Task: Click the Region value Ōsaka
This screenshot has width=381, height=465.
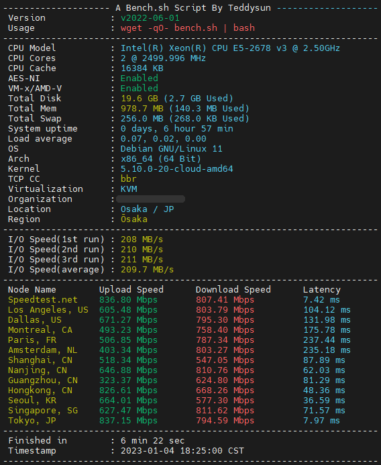Action: tap(134, 219)
